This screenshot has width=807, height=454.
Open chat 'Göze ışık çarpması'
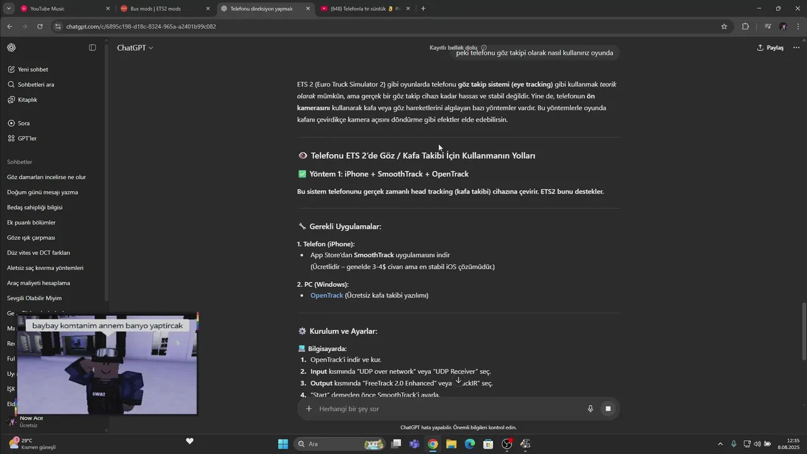[x=31, y=238]
